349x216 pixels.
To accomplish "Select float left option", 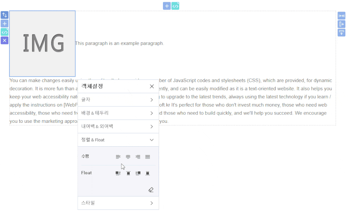I will pos(118,173).
